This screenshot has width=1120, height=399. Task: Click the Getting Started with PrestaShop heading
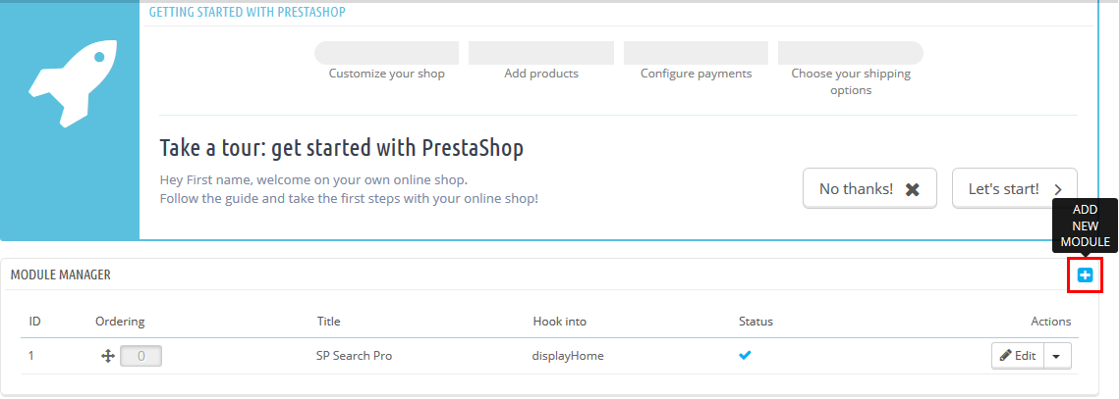(248, 12)
